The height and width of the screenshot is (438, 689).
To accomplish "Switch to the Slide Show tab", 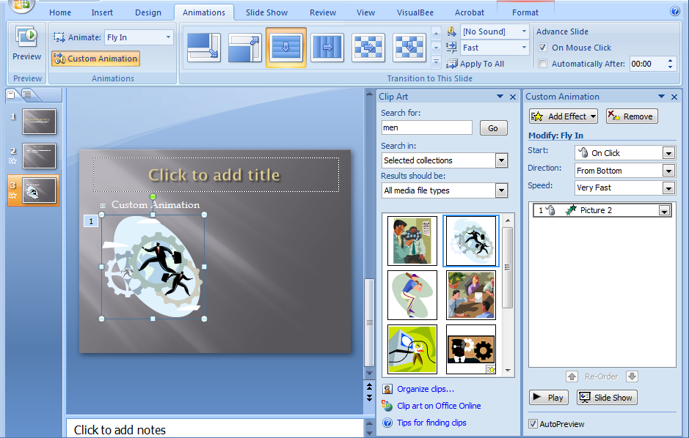I will (267, 12).
